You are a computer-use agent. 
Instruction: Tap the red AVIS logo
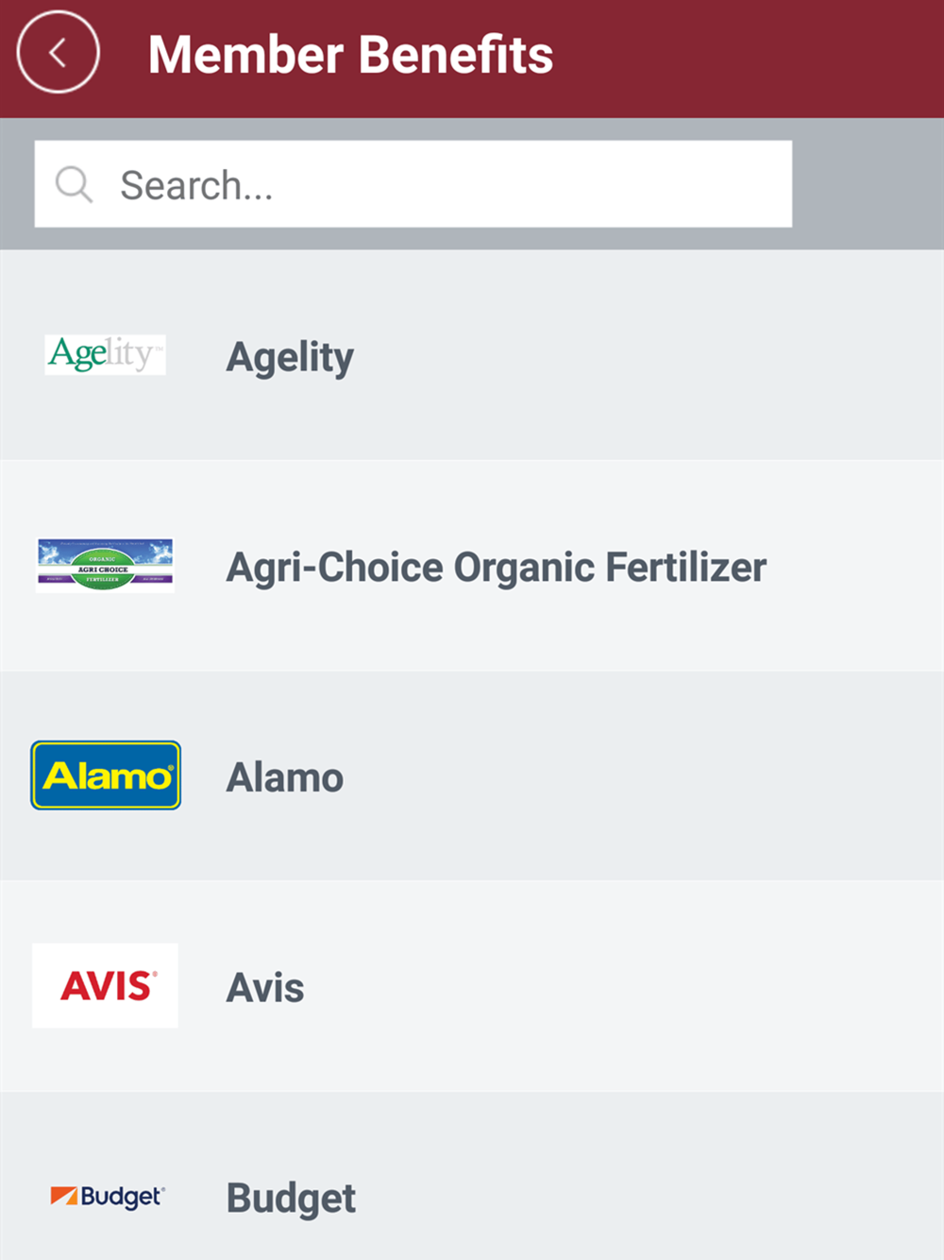pos(105,985)
